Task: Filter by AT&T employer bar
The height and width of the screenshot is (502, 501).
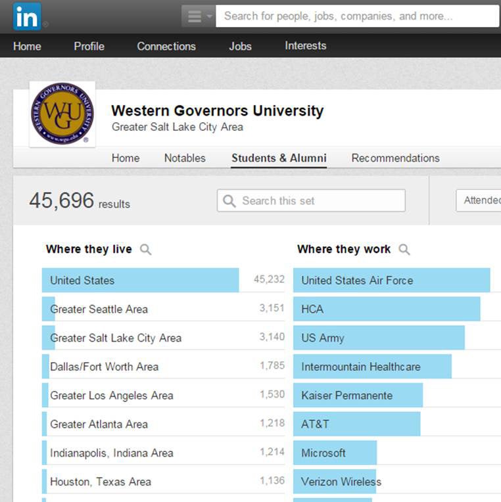Action: (x=357, y=424)
